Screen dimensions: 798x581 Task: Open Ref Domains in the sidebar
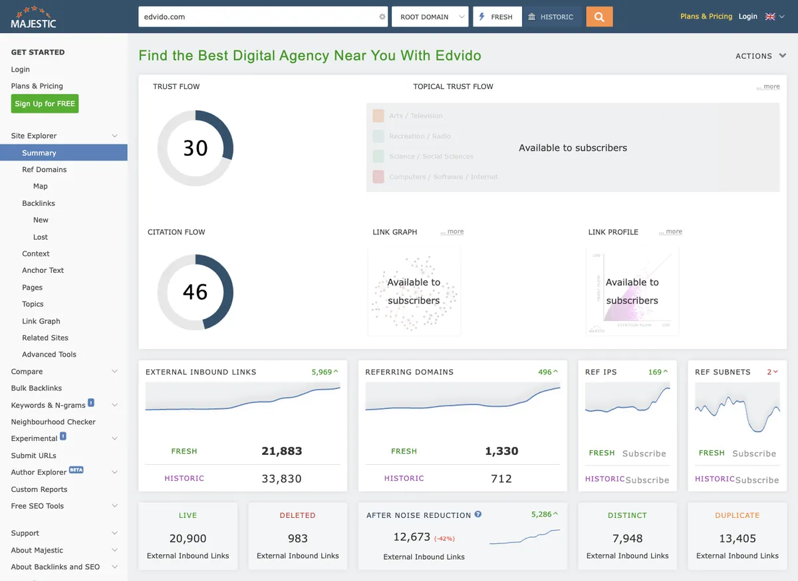44,170
